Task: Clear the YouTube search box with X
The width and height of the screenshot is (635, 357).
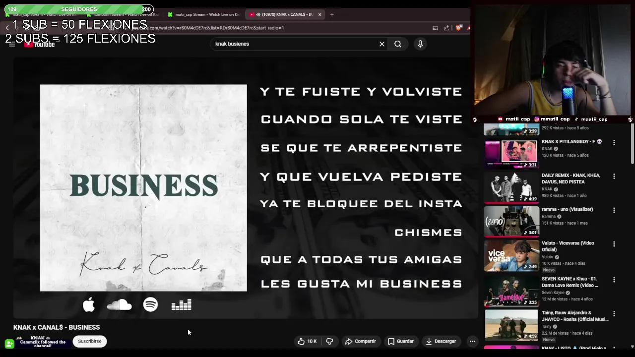Action: coord(382,44)
